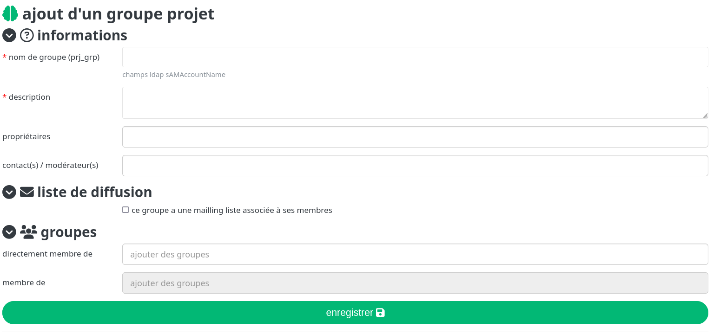The height and width of the screenshot is (334, 713).
Task: Collapse the groupes section chevron
Action: pyautogui.click(x=9, y=231)
